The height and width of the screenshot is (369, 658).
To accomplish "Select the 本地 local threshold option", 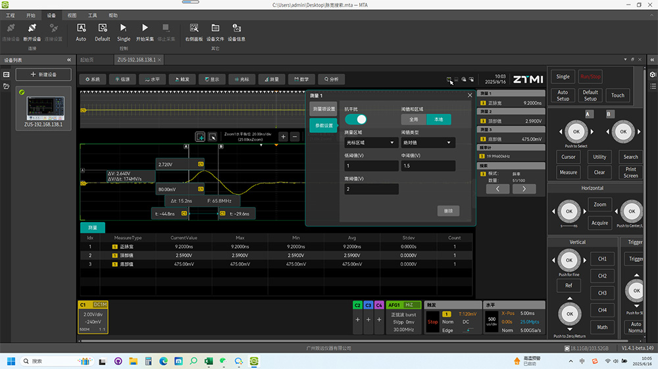I will (438, 119).
